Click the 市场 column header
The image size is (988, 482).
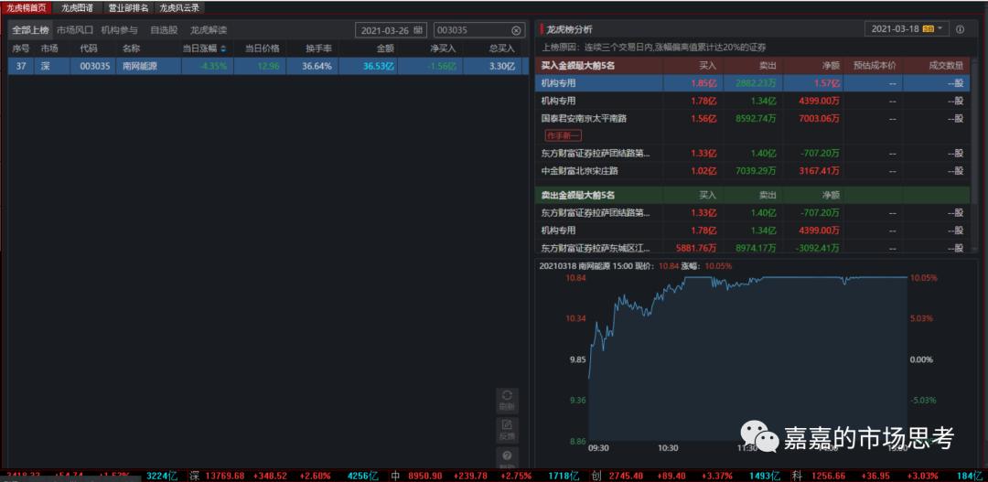coord(49,48)
